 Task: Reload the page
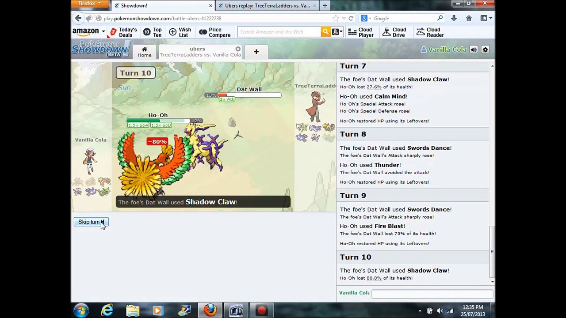pyautogui.click(x=351, y=19)
